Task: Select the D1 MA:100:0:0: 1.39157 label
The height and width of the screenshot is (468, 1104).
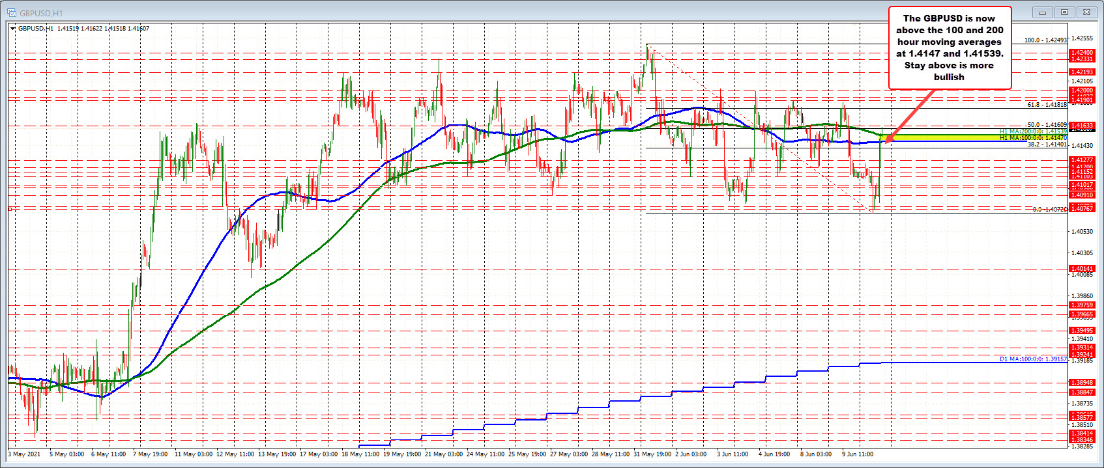Action: [x=1034, y=359]
